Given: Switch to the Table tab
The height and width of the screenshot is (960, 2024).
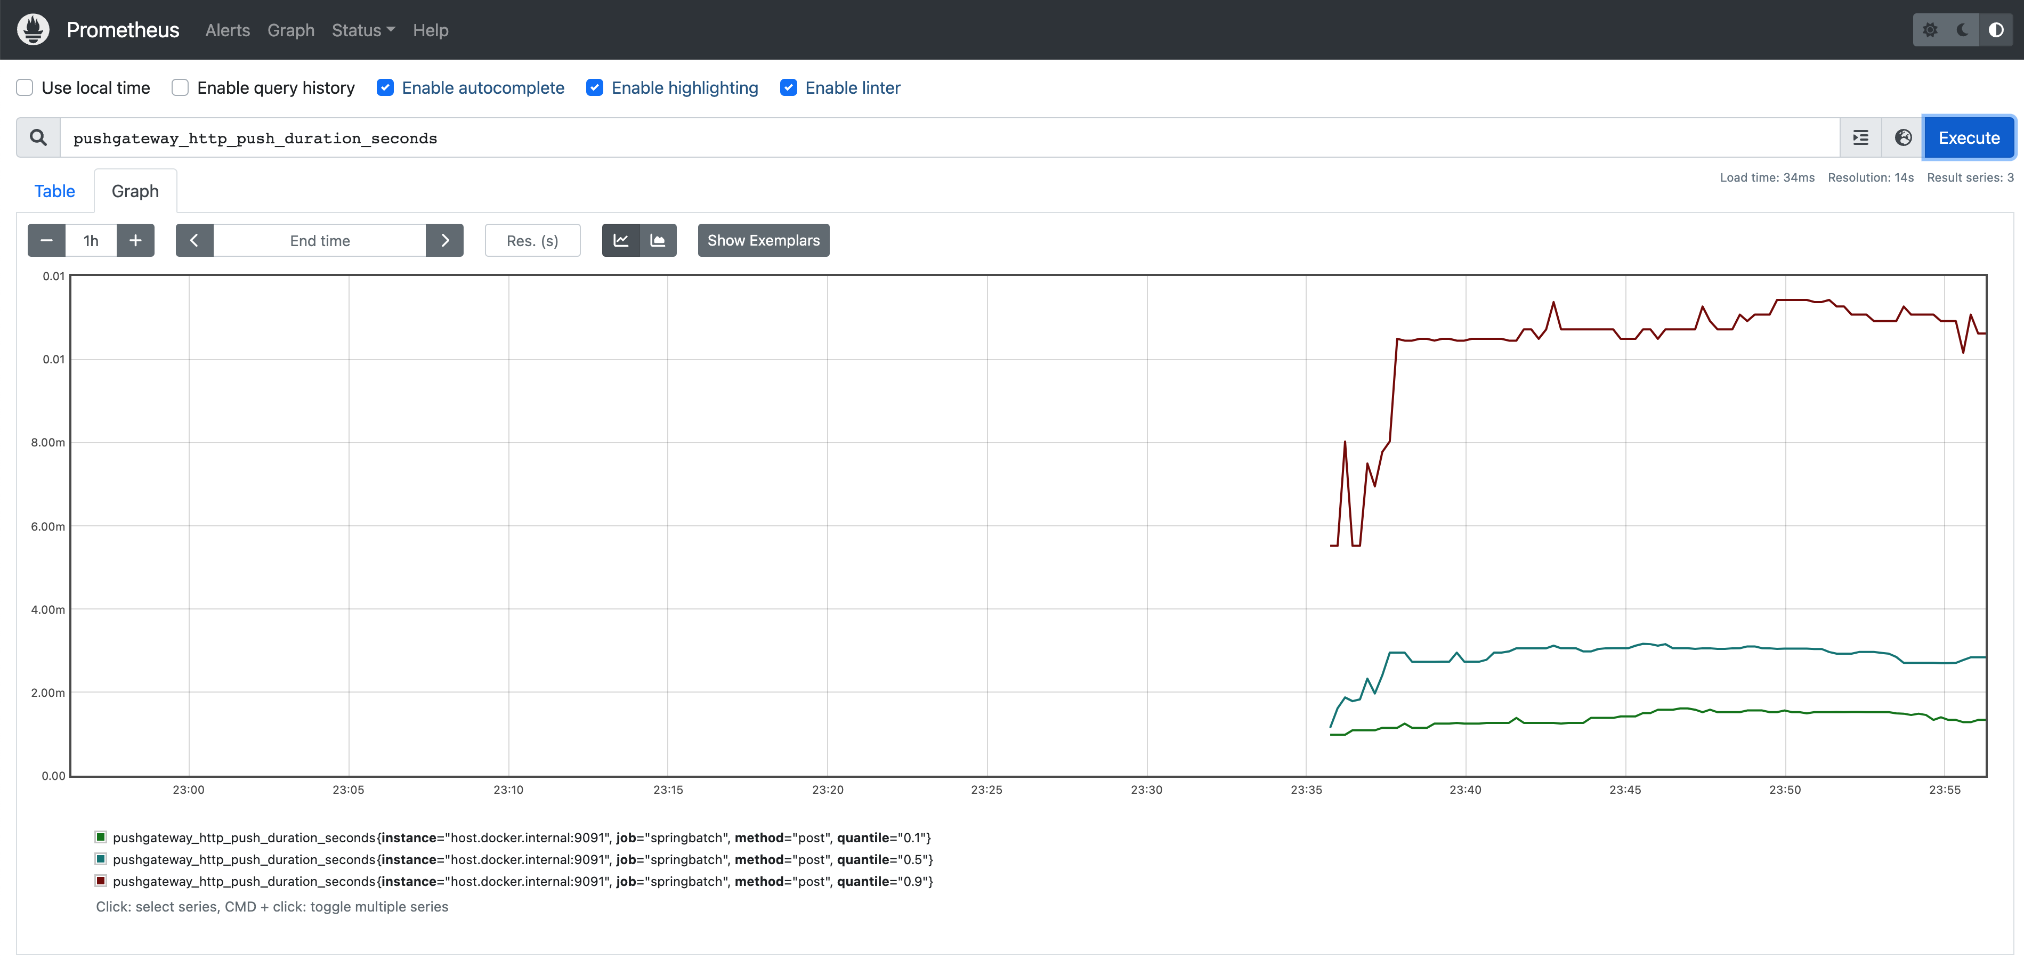Looking at the screenshot, I should (x=54, y=191).
